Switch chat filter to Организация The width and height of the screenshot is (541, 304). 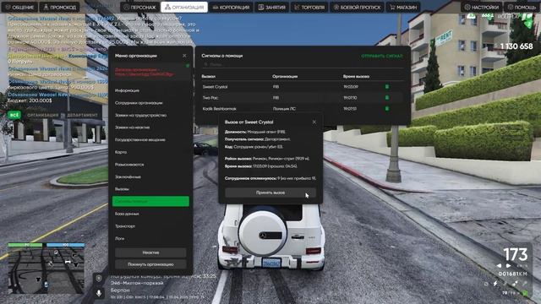pyautogui.click(x=43, y=115)
